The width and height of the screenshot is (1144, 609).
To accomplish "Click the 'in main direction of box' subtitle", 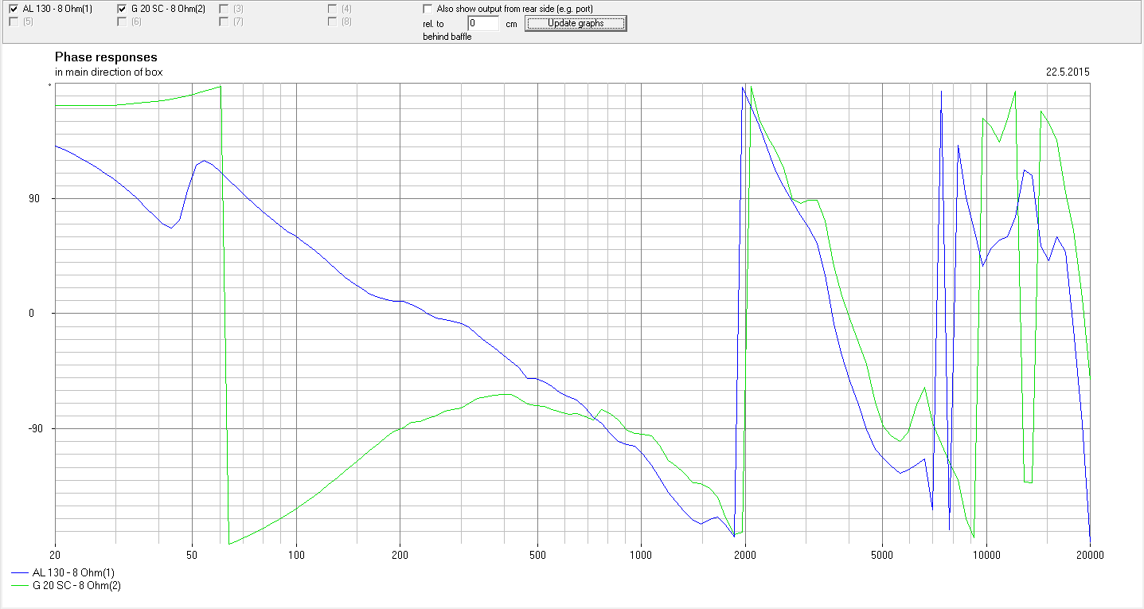I will coord(109,72).
